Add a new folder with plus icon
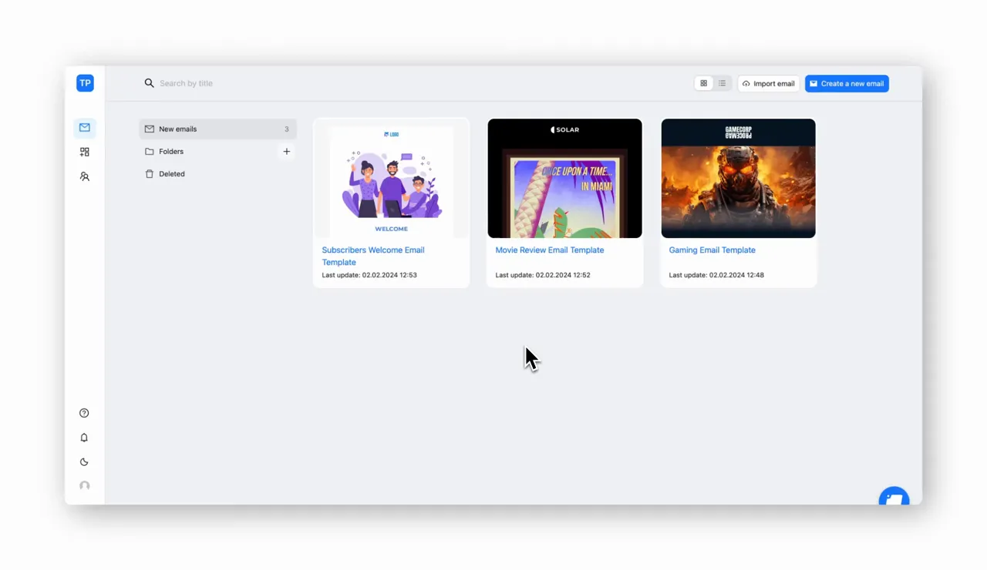 pos(286,152)
